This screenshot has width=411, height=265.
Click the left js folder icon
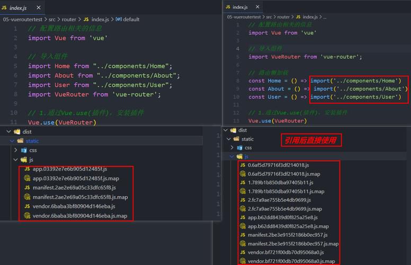click(24, 160)
